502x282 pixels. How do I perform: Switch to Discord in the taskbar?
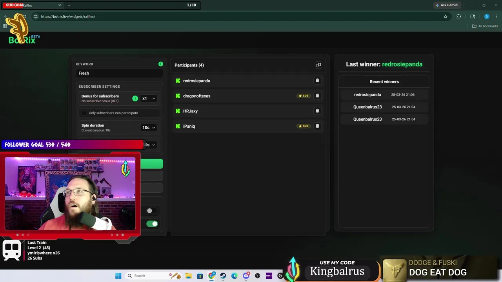pyautogui.click(x=246, y=276)
